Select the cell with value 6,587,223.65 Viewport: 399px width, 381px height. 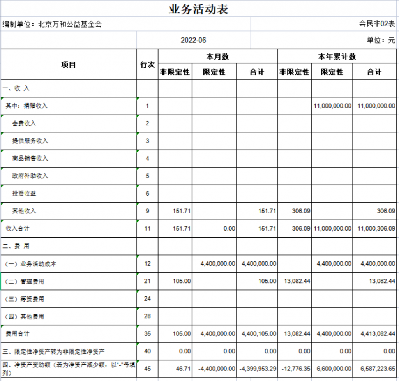(x=374, y=369)
